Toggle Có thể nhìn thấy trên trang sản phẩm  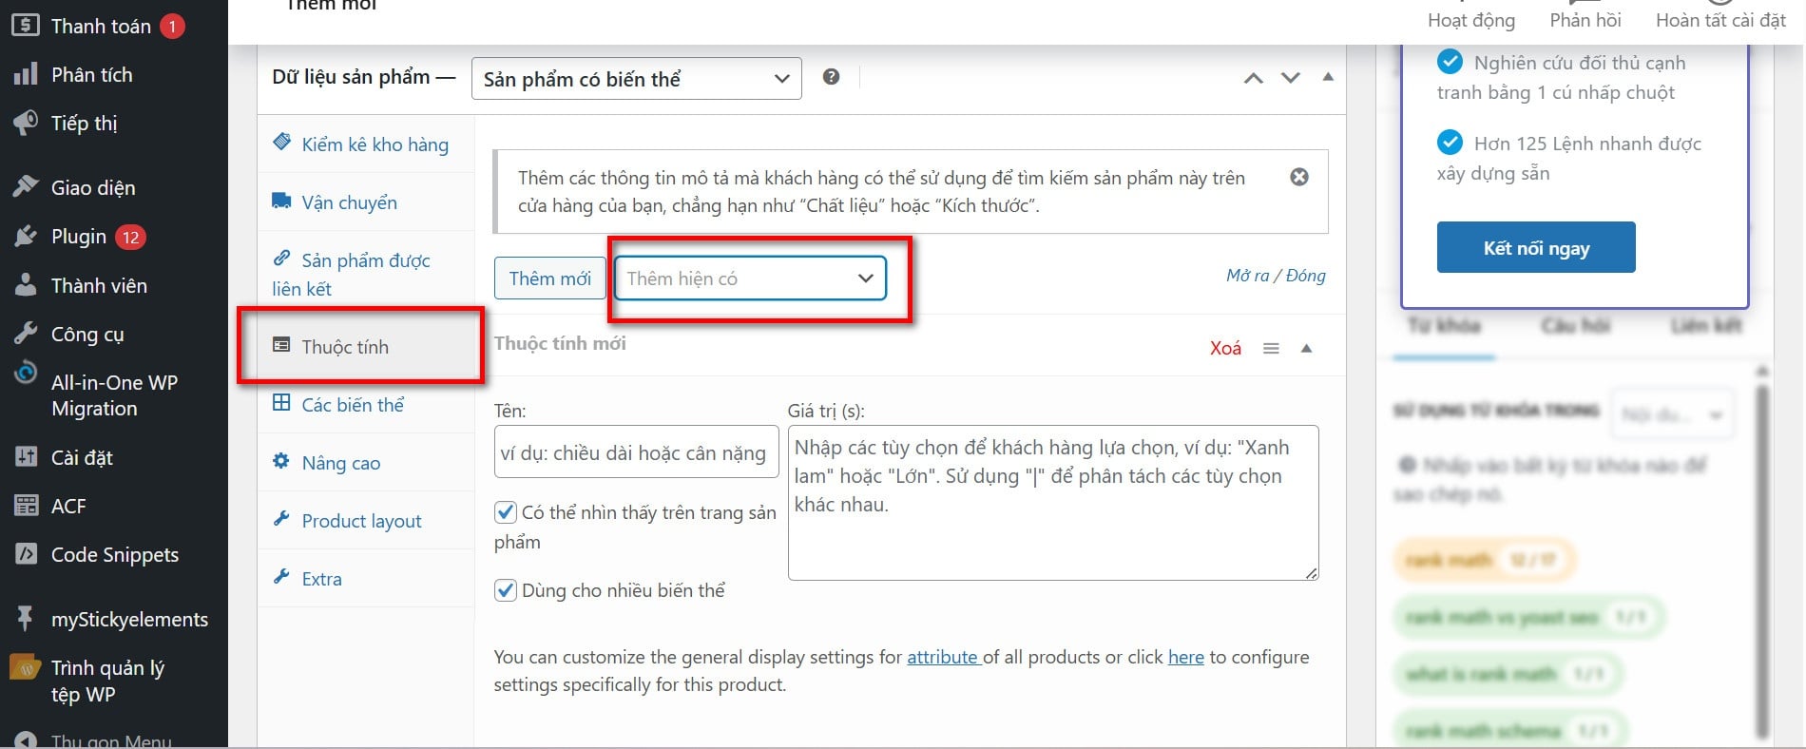coord(506,512)
